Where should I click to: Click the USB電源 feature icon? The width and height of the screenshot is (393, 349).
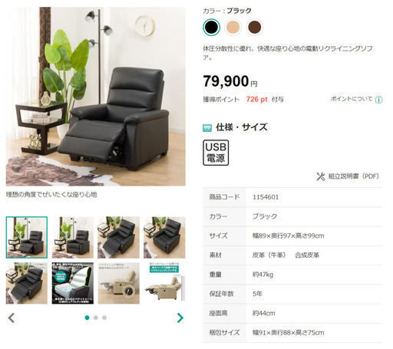tap(216, 153)
